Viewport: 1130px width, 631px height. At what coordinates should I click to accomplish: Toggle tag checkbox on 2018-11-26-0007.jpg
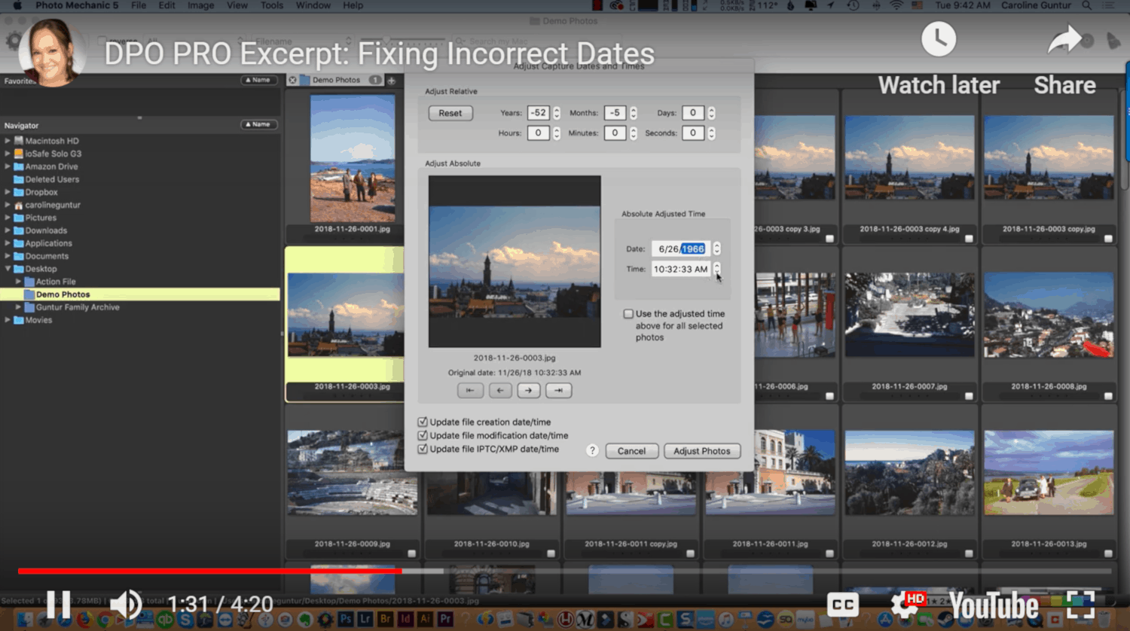(x=969, y=396)
